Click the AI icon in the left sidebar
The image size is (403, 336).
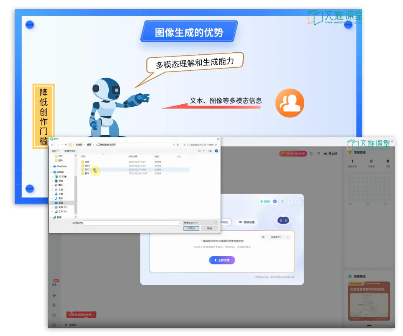54,284
